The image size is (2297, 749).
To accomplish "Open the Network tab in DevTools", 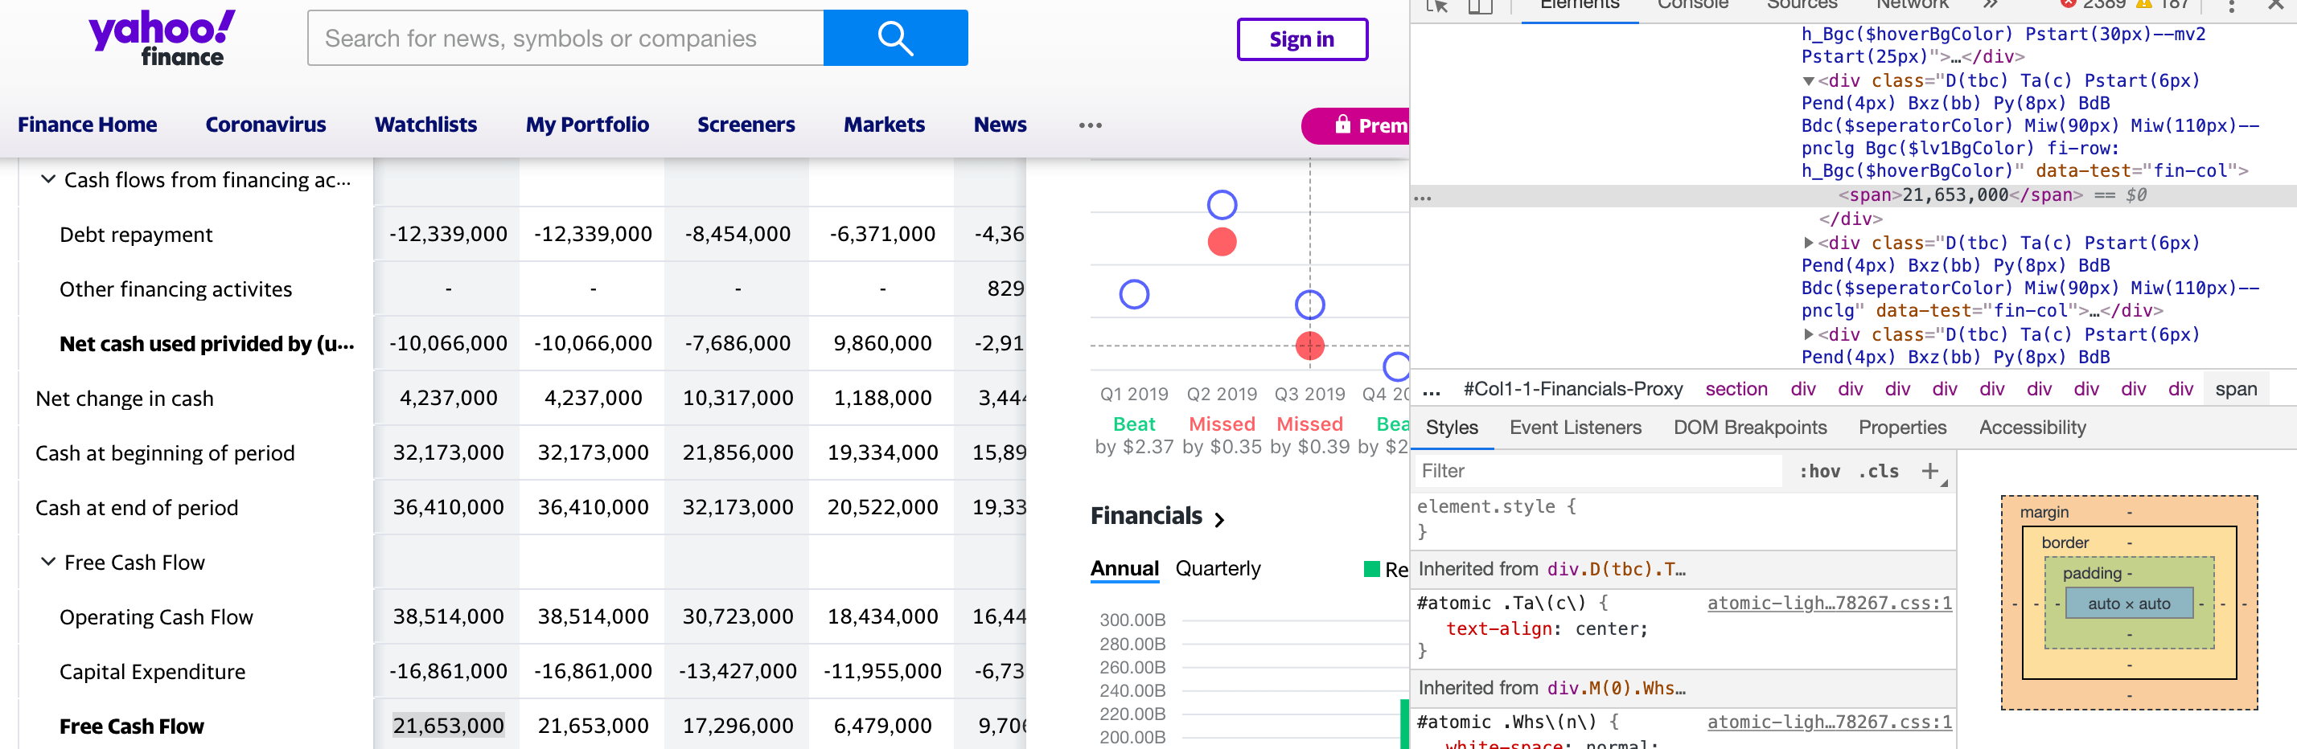I will point(1912,6).
